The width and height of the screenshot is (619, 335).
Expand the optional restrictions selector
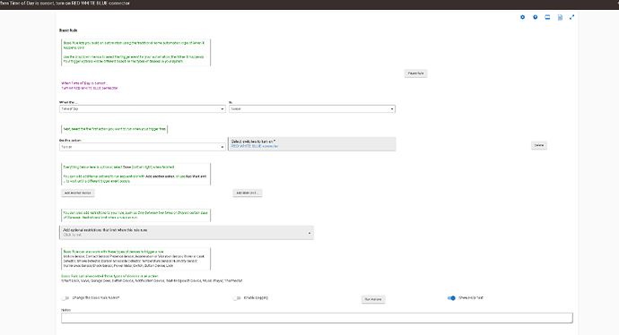point(187,233)
